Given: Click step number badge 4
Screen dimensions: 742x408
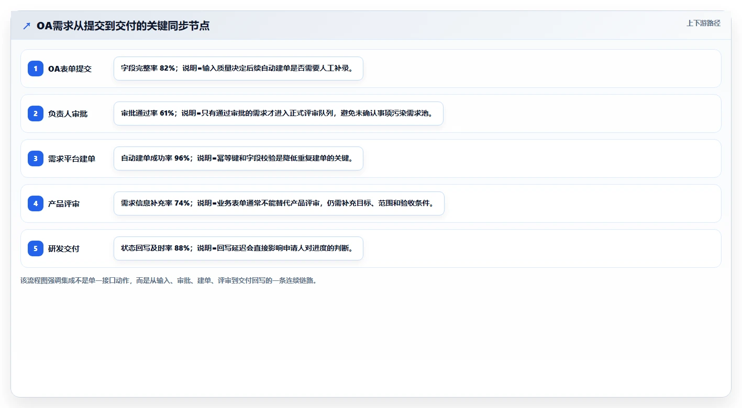Looking at the screenshot, I should (36, 203).
